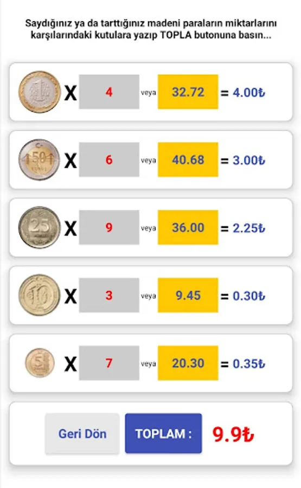301x488 pixels.
Task: Tap the 50 kuruş coin image
Action: point(39,159)
